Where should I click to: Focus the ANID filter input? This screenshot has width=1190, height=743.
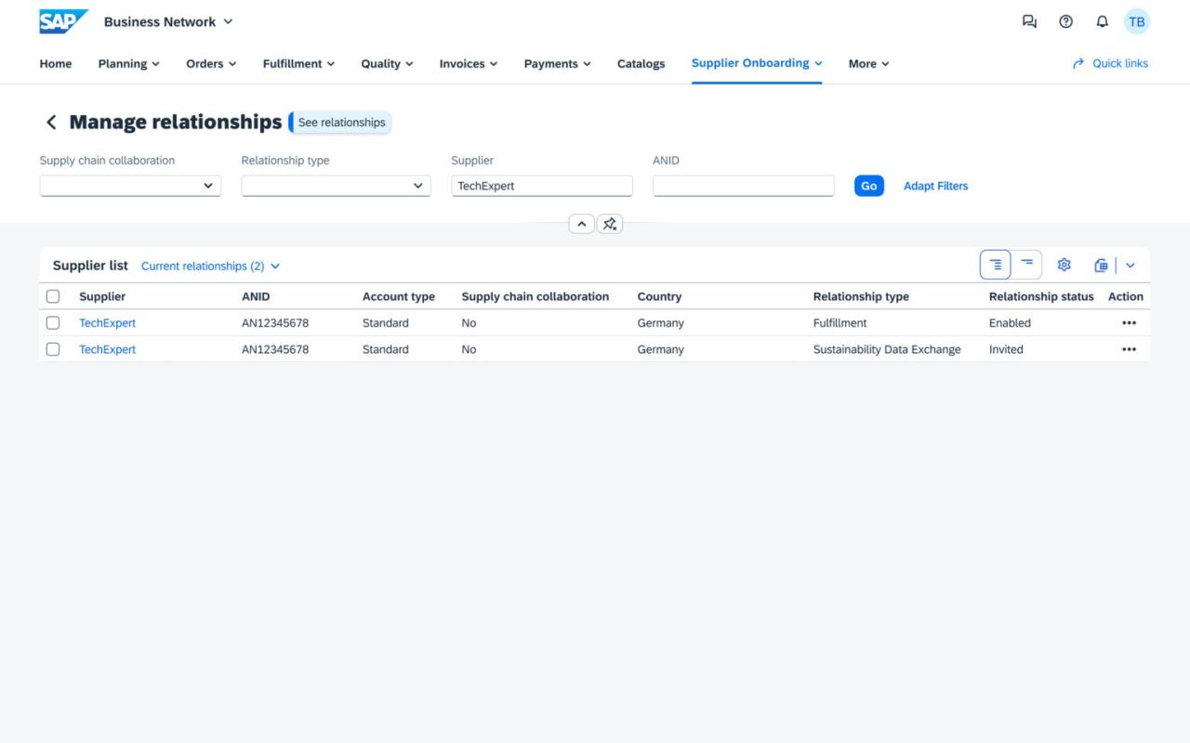point(744,186)
